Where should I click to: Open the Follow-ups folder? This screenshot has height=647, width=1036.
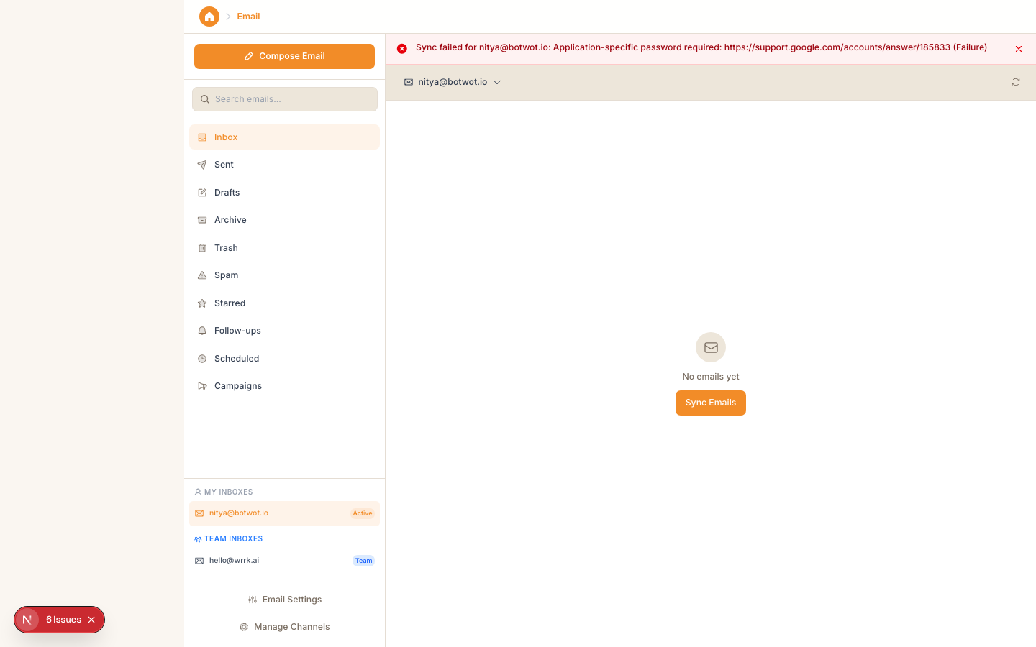click(x=237, y=331)
